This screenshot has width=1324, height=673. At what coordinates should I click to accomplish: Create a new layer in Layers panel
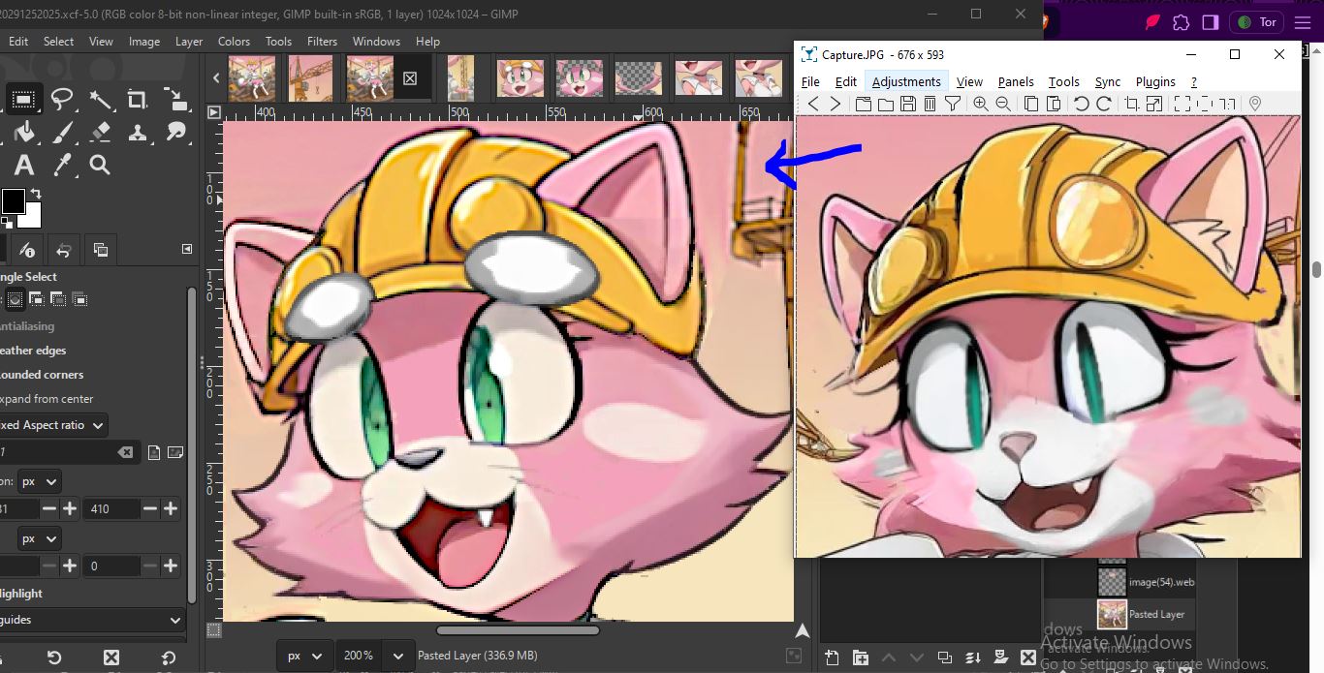(833, 658)
